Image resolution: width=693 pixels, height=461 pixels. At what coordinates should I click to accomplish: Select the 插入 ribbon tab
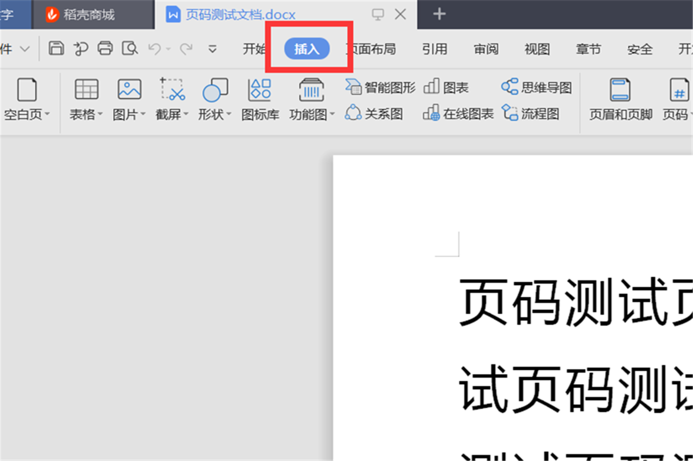coord(307,49)
